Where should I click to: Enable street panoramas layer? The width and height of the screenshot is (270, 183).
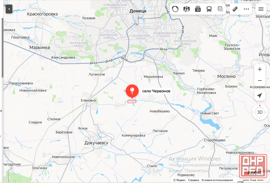pos(187,9)
